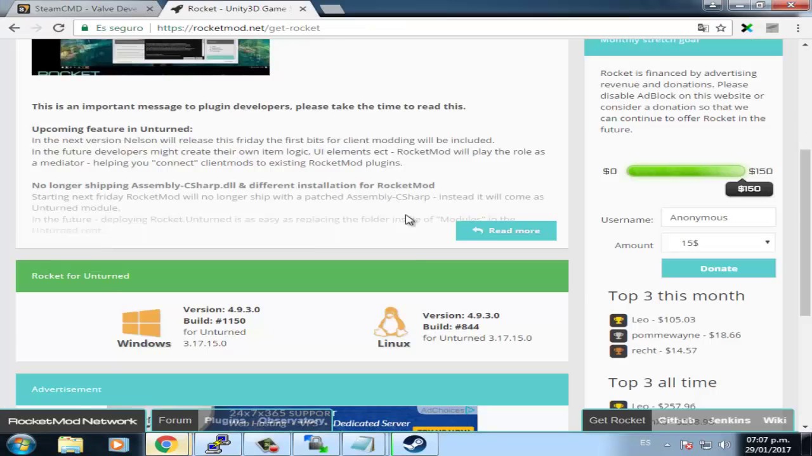The width and height of the screenshot is (812, 456).
Task: Open File Explorer from the taskbar
Action: [70, 445]
